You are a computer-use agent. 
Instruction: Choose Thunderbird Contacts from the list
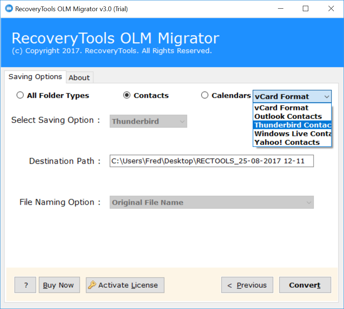tap(292, 125)
